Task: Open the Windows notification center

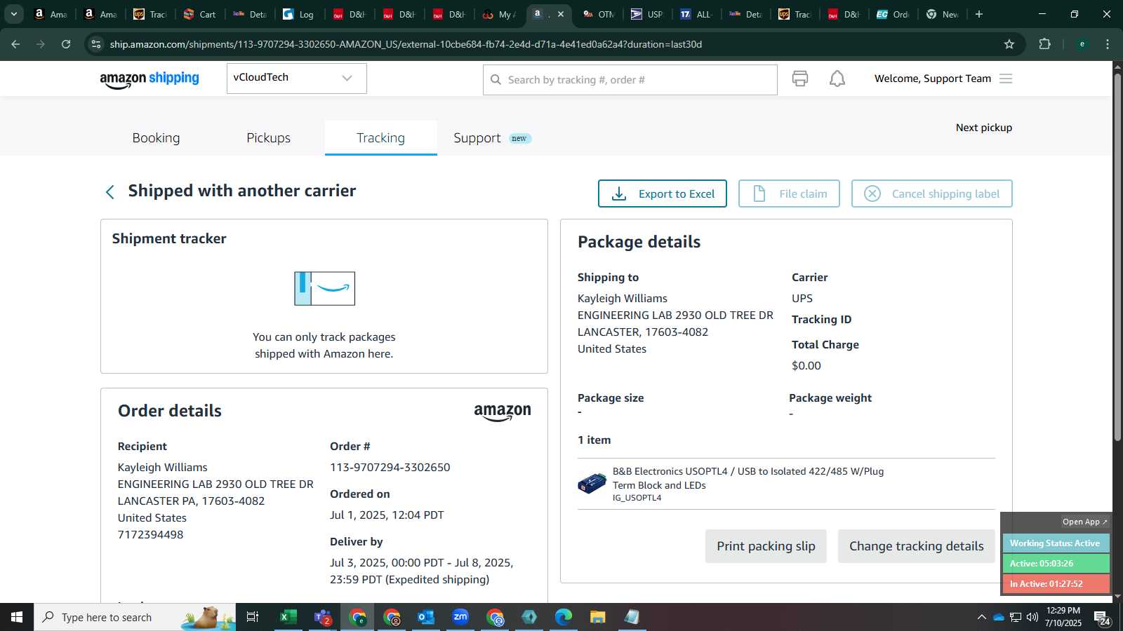Action: click(x=1102, y=618)
